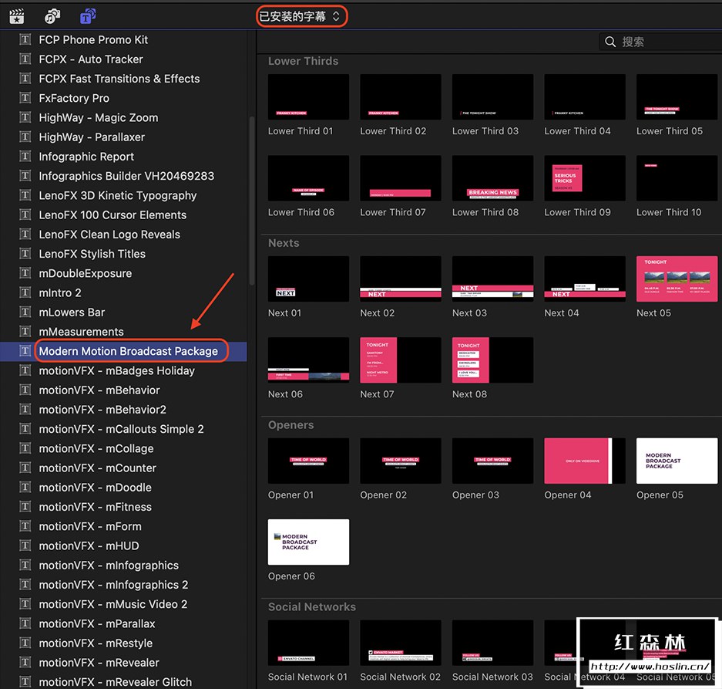Select motionVFX - mBehavior2 category

123,410
